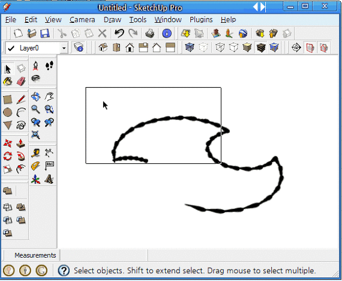
Task: Choose the Eraser tool
Action: pos(21,82)
